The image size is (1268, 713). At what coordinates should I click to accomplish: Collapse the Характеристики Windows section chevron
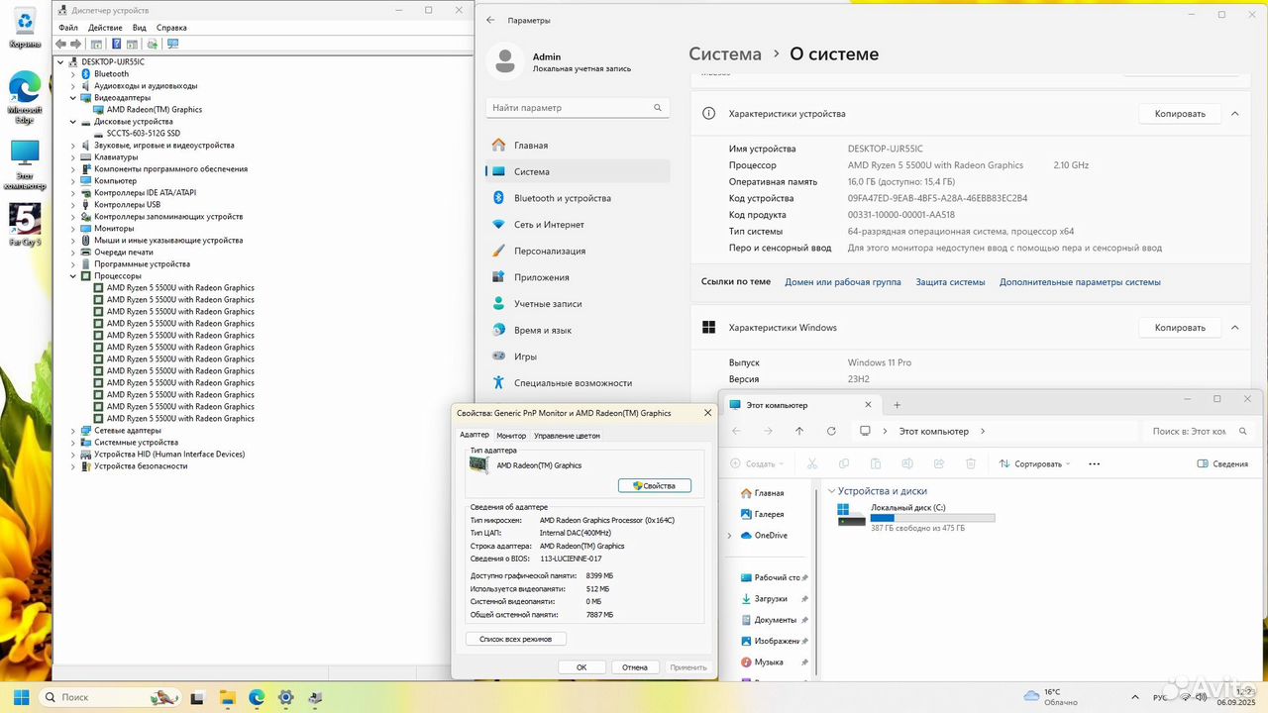[1234, 328]
